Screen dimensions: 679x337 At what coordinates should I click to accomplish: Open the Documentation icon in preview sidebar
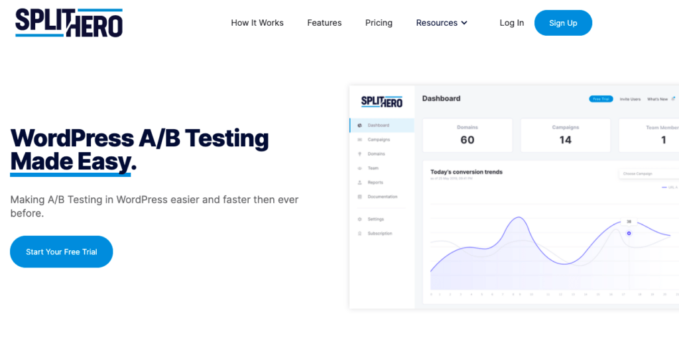coord(359,197)
